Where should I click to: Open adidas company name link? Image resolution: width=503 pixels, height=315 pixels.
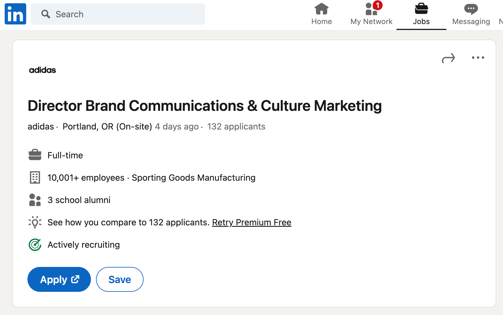pos(41,126)
